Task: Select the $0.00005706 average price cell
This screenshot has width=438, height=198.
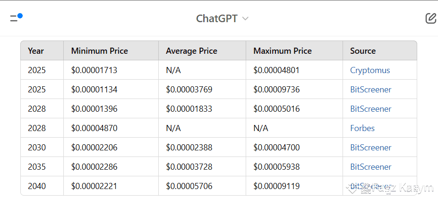Action: pos(189,186)
